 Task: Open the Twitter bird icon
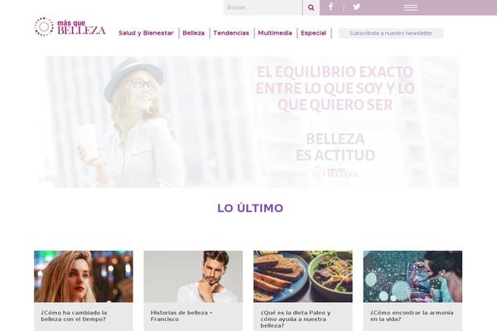pyautogui.click(x=356, y=7)
